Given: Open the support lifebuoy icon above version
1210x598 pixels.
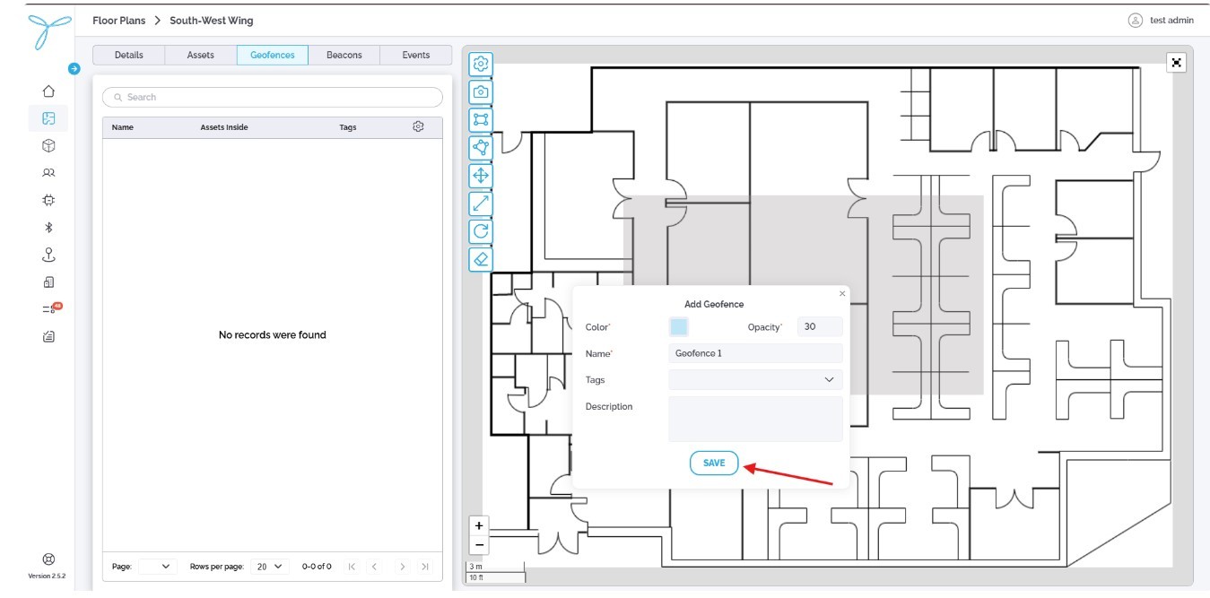Looking at the screenshot, I should click(x=48, y=559).
